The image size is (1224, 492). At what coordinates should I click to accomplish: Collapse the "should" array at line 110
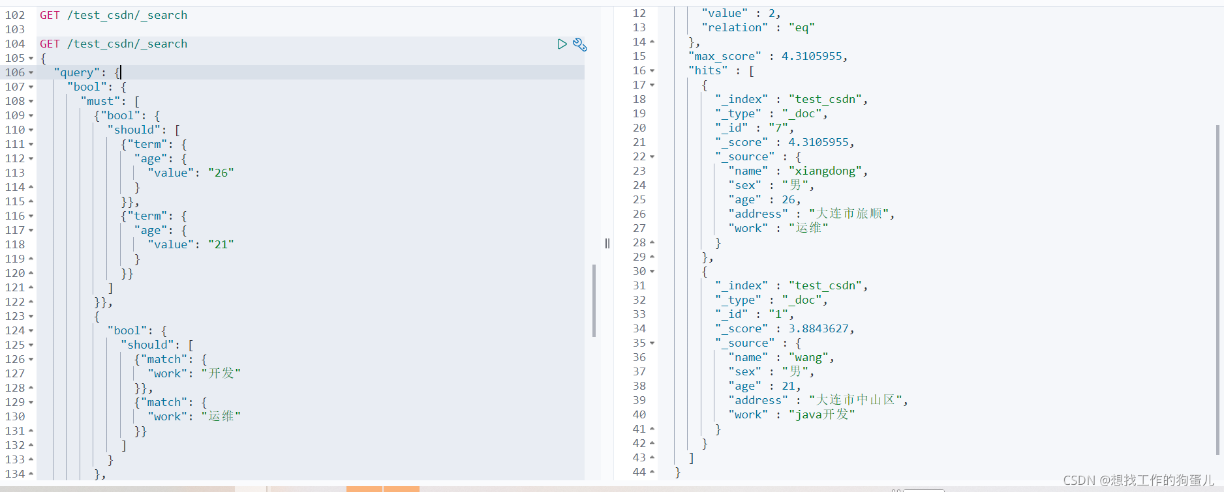[x=31, y=130]
